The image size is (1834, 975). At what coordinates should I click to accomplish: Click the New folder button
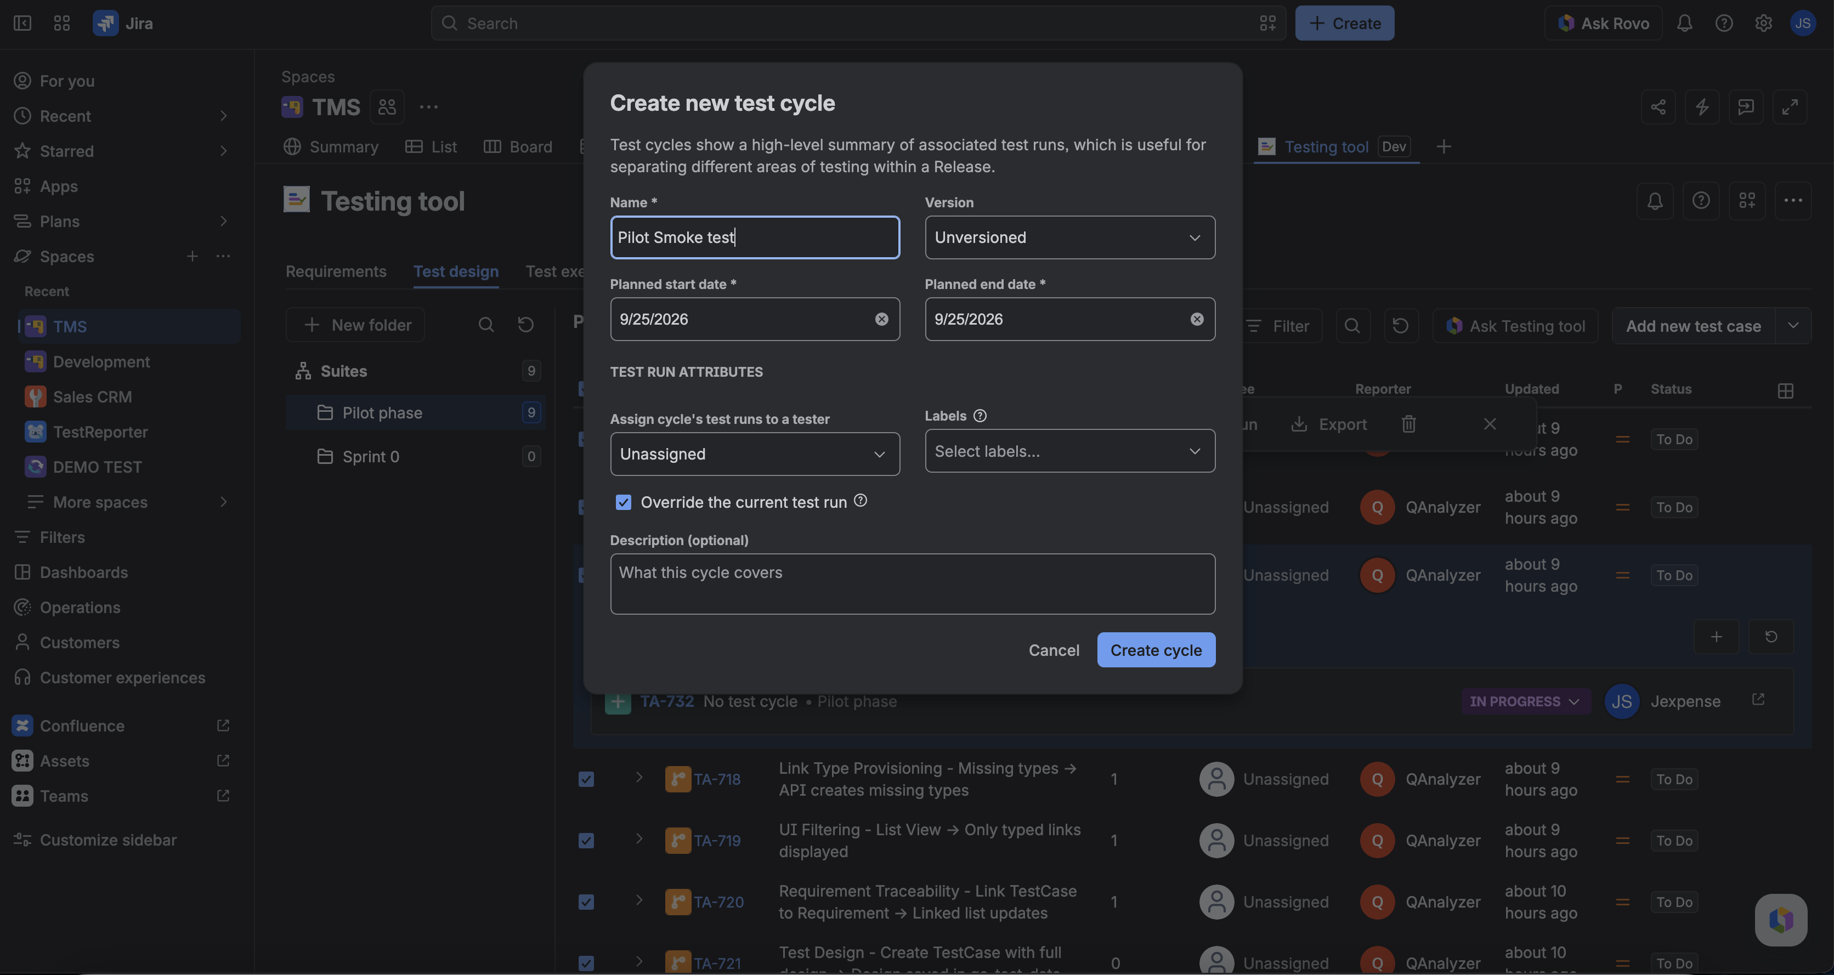[355, 325]
